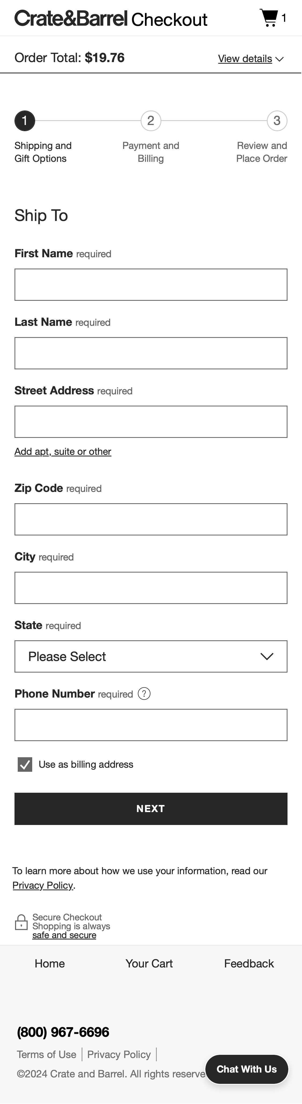The height and width of the screenshot is (1104, 302).
Task: Open the Feedback page
Action: [x=249, y=963]
